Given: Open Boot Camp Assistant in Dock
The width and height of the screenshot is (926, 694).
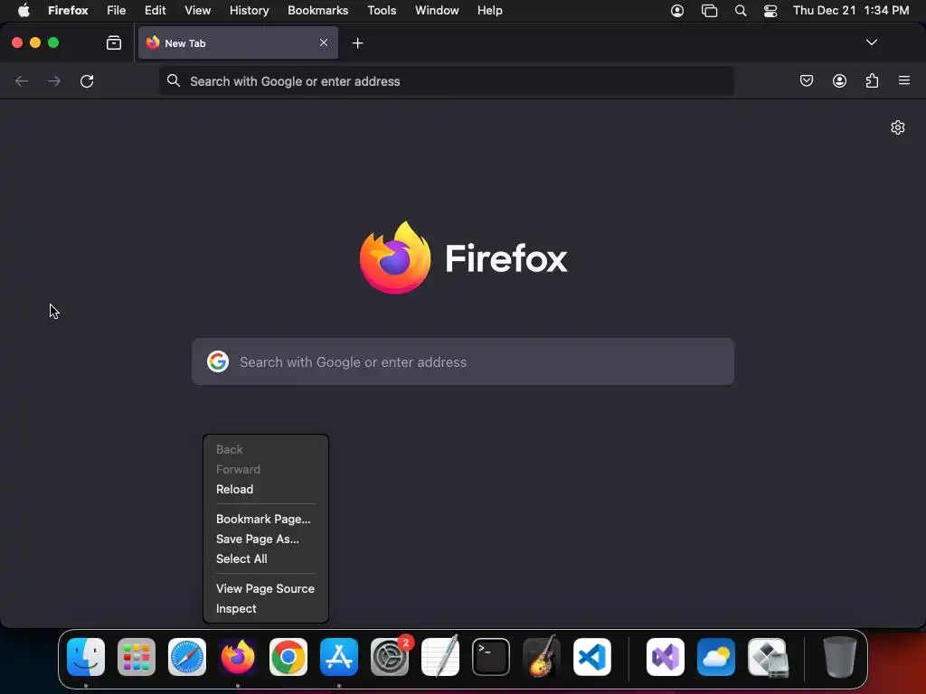Looking at the screenshot, I should (767, 656).
